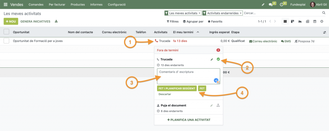Mark Trucada activity done with green check
The height and width of the screenshot is (131, 329).
point(218,59)
